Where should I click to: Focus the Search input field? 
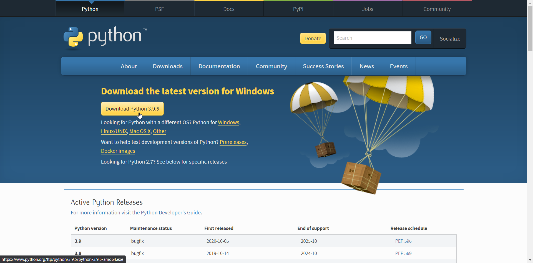pyautogui.click(x=373, y=38)
